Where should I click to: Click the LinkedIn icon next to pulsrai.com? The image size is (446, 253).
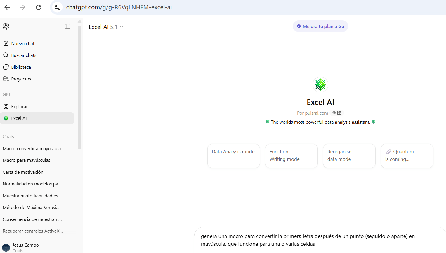[339, 113]
